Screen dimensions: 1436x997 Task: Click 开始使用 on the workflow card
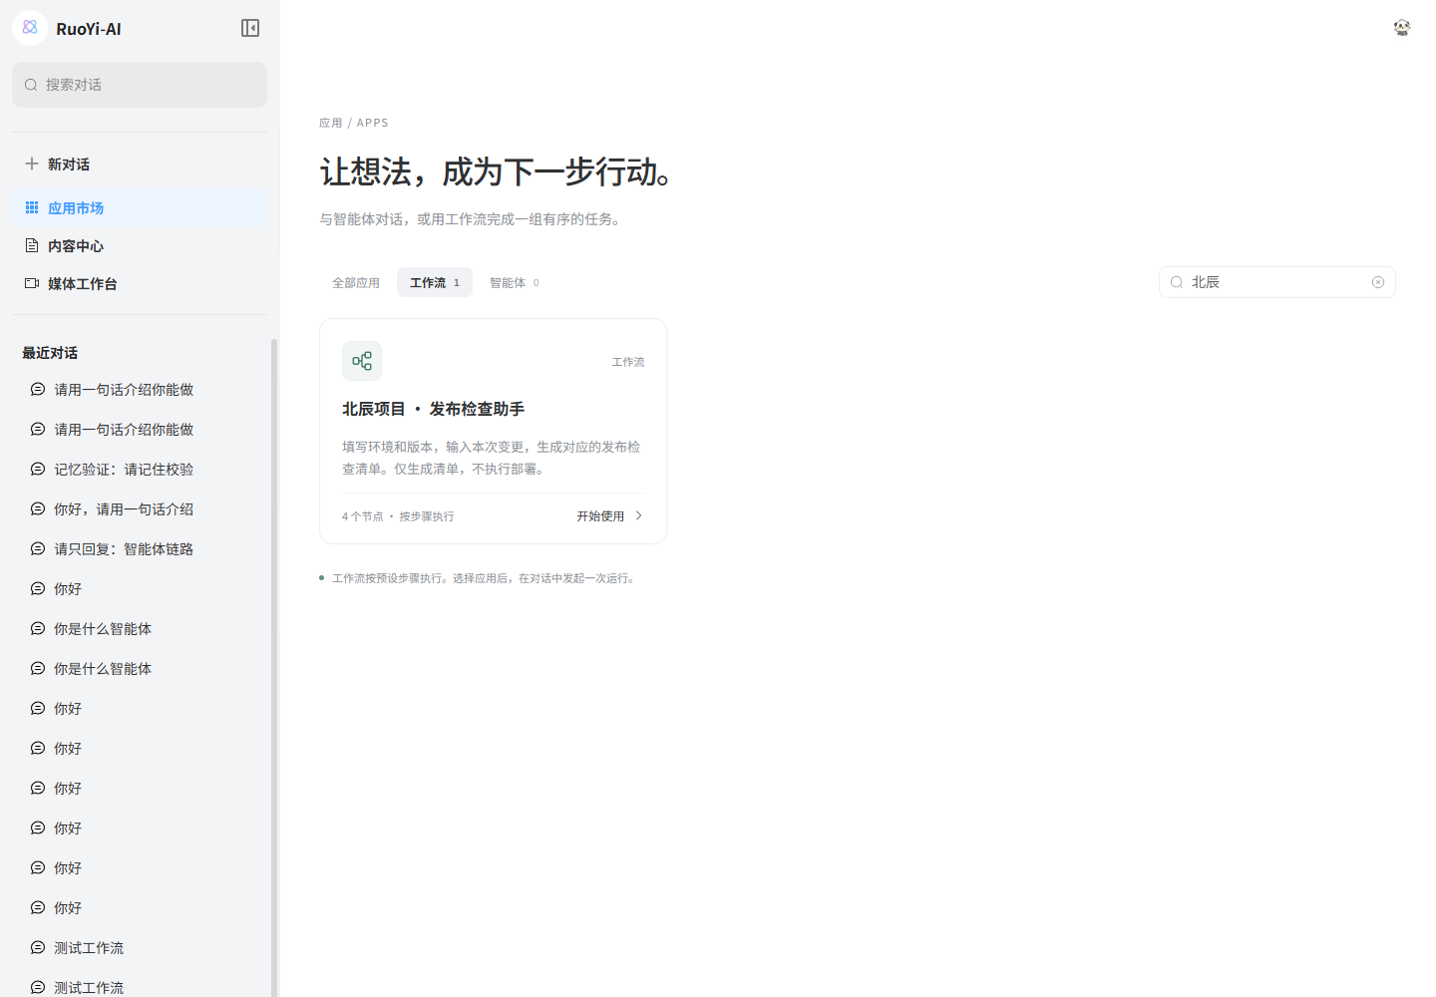click(x=609, y=515)
